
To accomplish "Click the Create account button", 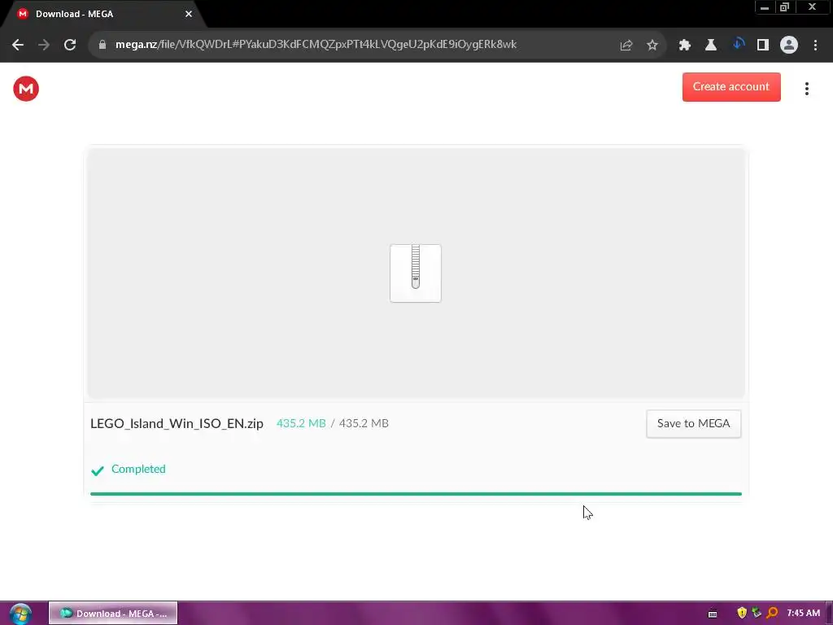I will point(731,86).
